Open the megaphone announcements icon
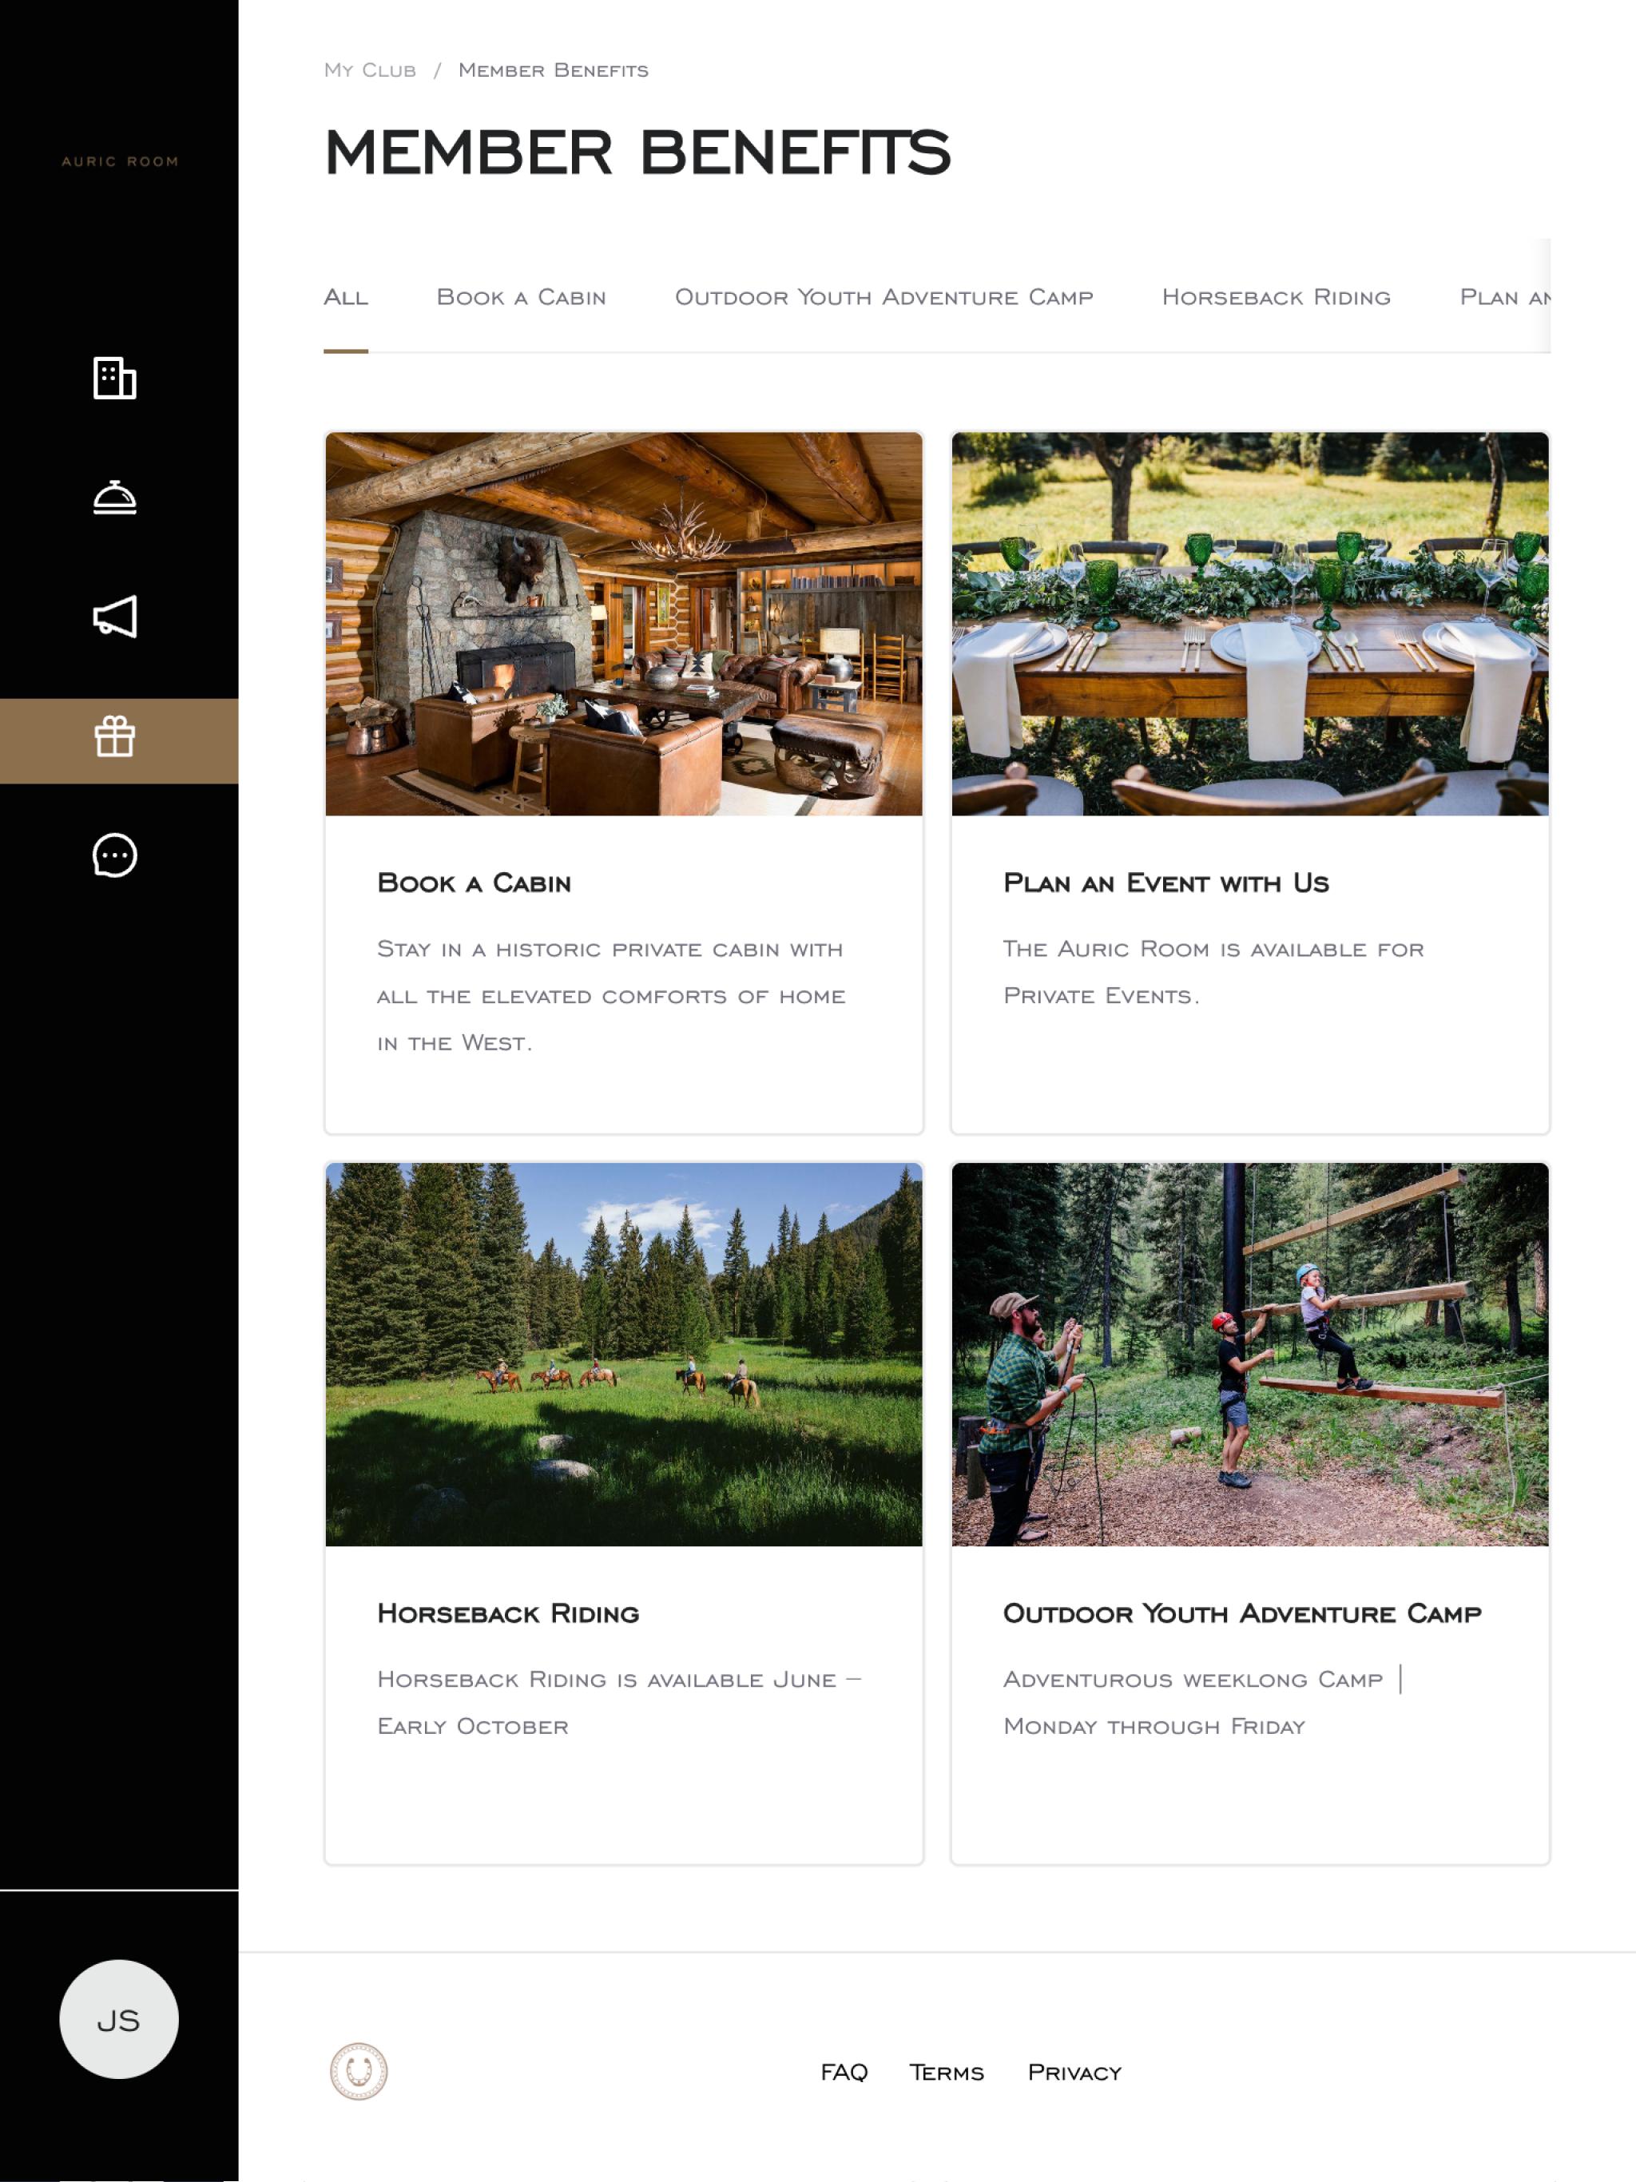Viewport: 1636px width, 2182px height. [x=114, y=617]
